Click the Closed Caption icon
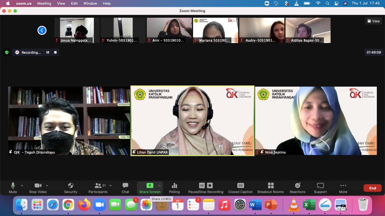 coord(240,188)
